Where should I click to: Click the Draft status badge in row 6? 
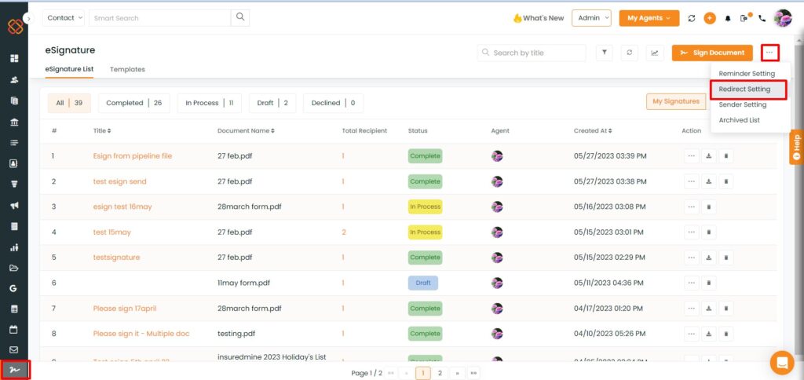pos(423,283)
